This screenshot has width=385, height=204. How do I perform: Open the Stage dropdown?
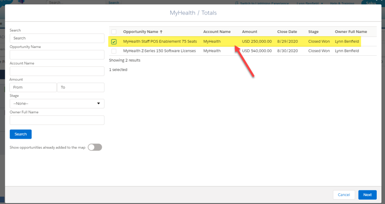click(x=57, y=104)
